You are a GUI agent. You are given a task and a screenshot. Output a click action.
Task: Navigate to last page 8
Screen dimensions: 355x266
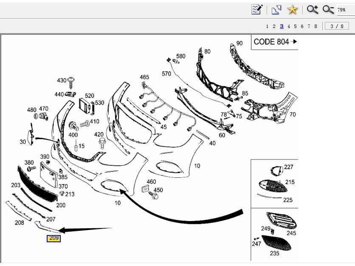[x=316, y=26]
